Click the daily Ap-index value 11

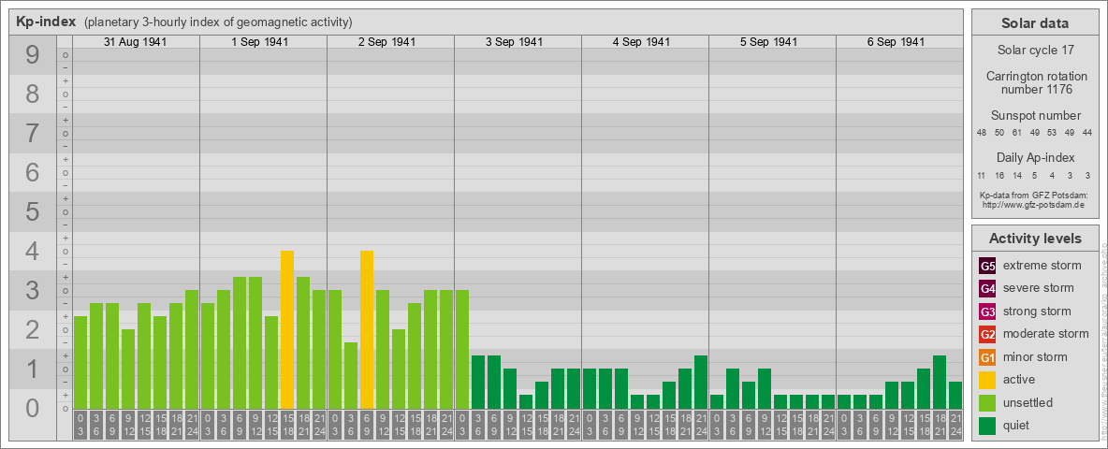point(982,175)
